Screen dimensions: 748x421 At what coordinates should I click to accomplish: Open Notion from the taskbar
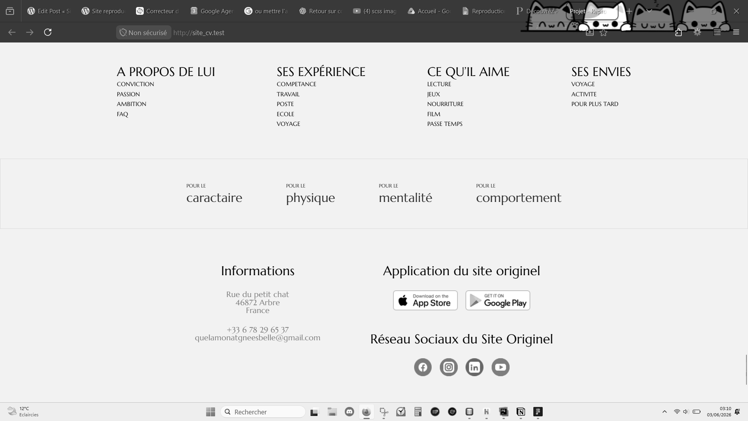pos(521,412)
